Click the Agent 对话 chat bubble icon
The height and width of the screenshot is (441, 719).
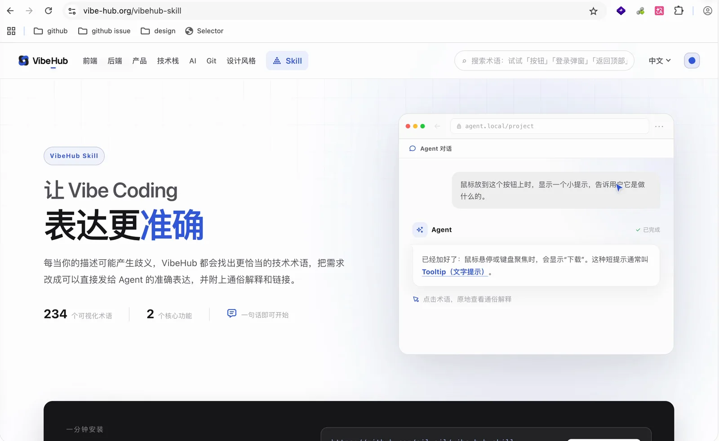click(x=413, y=149)
